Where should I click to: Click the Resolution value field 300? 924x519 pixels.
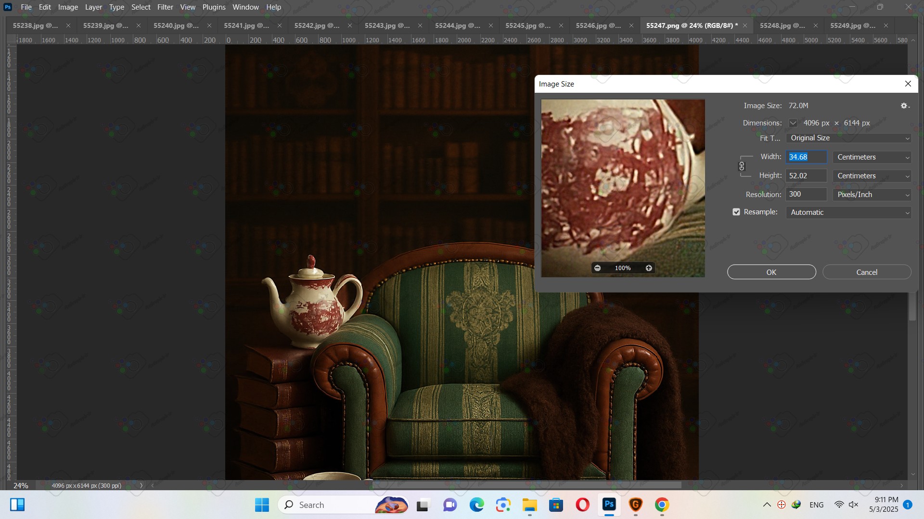(x=806, y=195)
